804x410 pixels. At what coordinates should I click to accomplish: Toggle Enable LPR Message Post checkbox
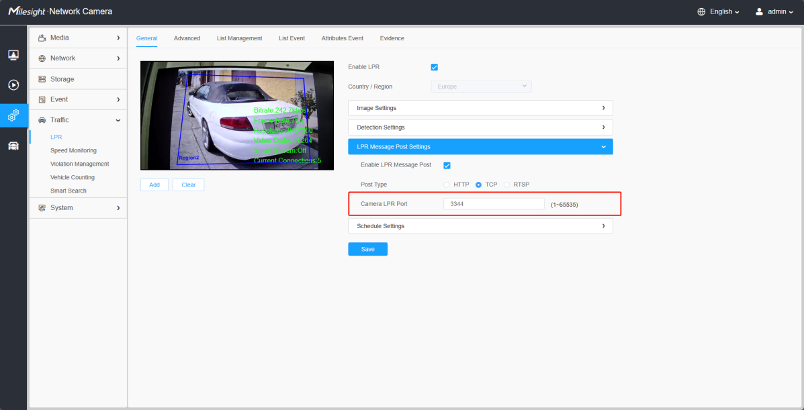coord(447,165)
